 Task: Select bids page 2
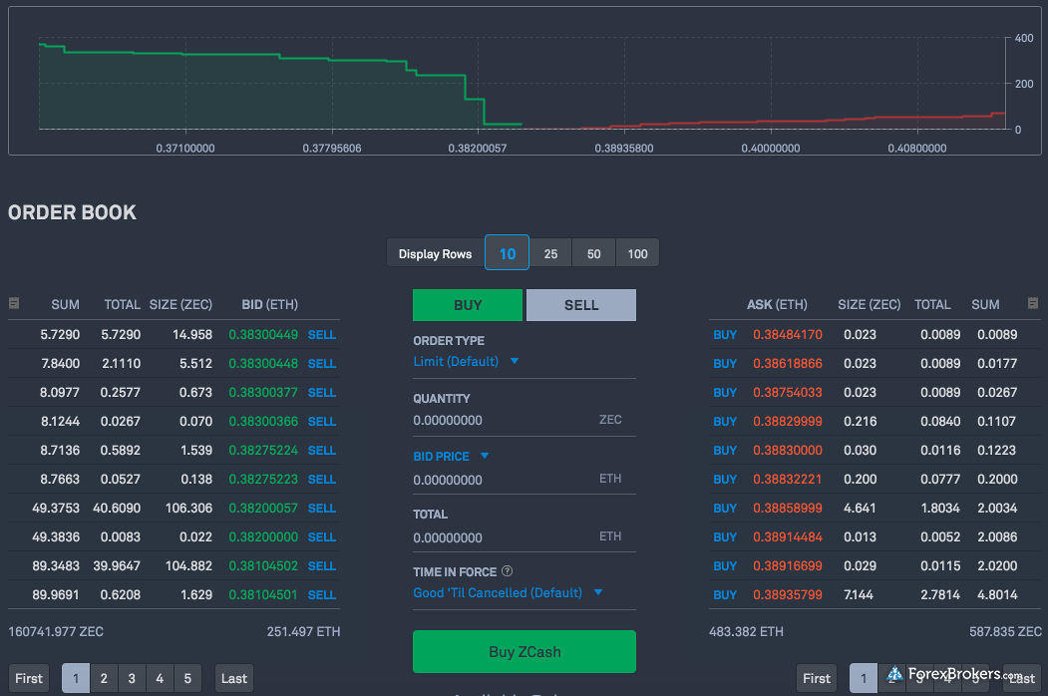click(104, 679)
